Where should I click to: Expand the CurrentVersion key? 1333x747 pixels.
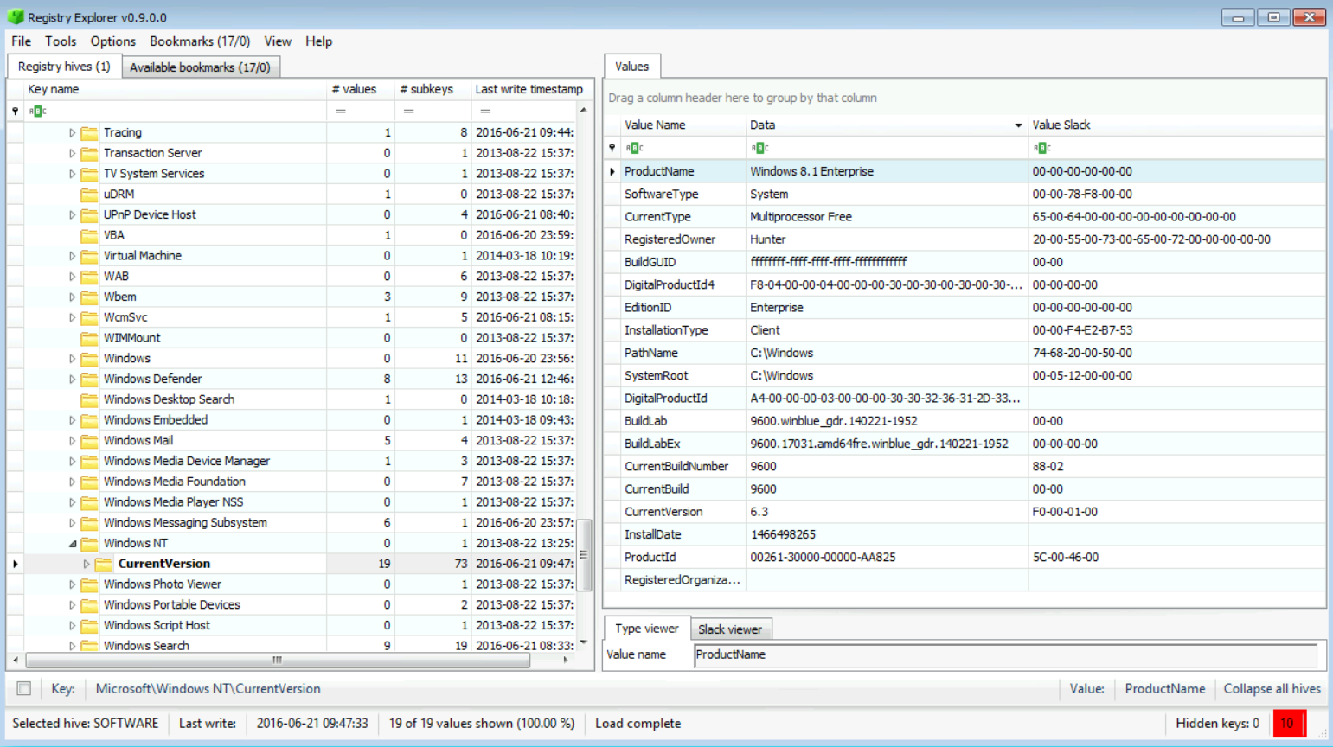87,565
